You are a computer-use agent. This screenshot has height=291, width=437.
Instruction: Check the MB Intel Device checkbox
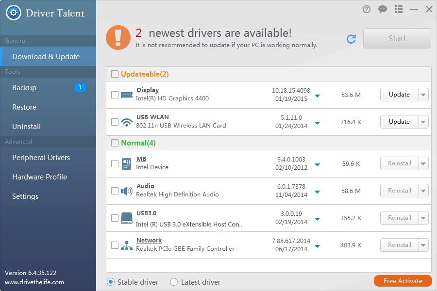coord(115,163)
